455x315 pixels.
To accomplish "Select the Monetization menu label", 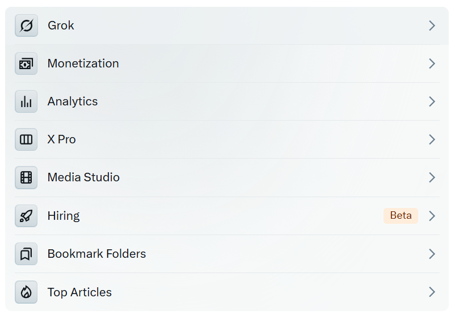I will pos(83,63).
